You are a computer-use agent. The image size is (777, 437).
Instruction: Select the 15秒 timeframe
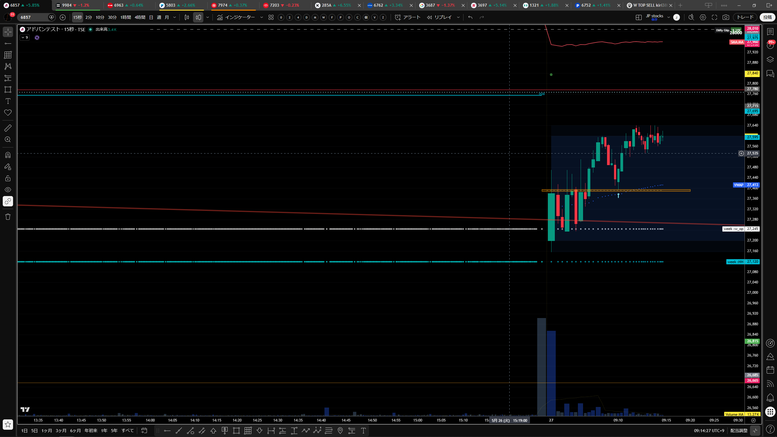pos(77,17)
